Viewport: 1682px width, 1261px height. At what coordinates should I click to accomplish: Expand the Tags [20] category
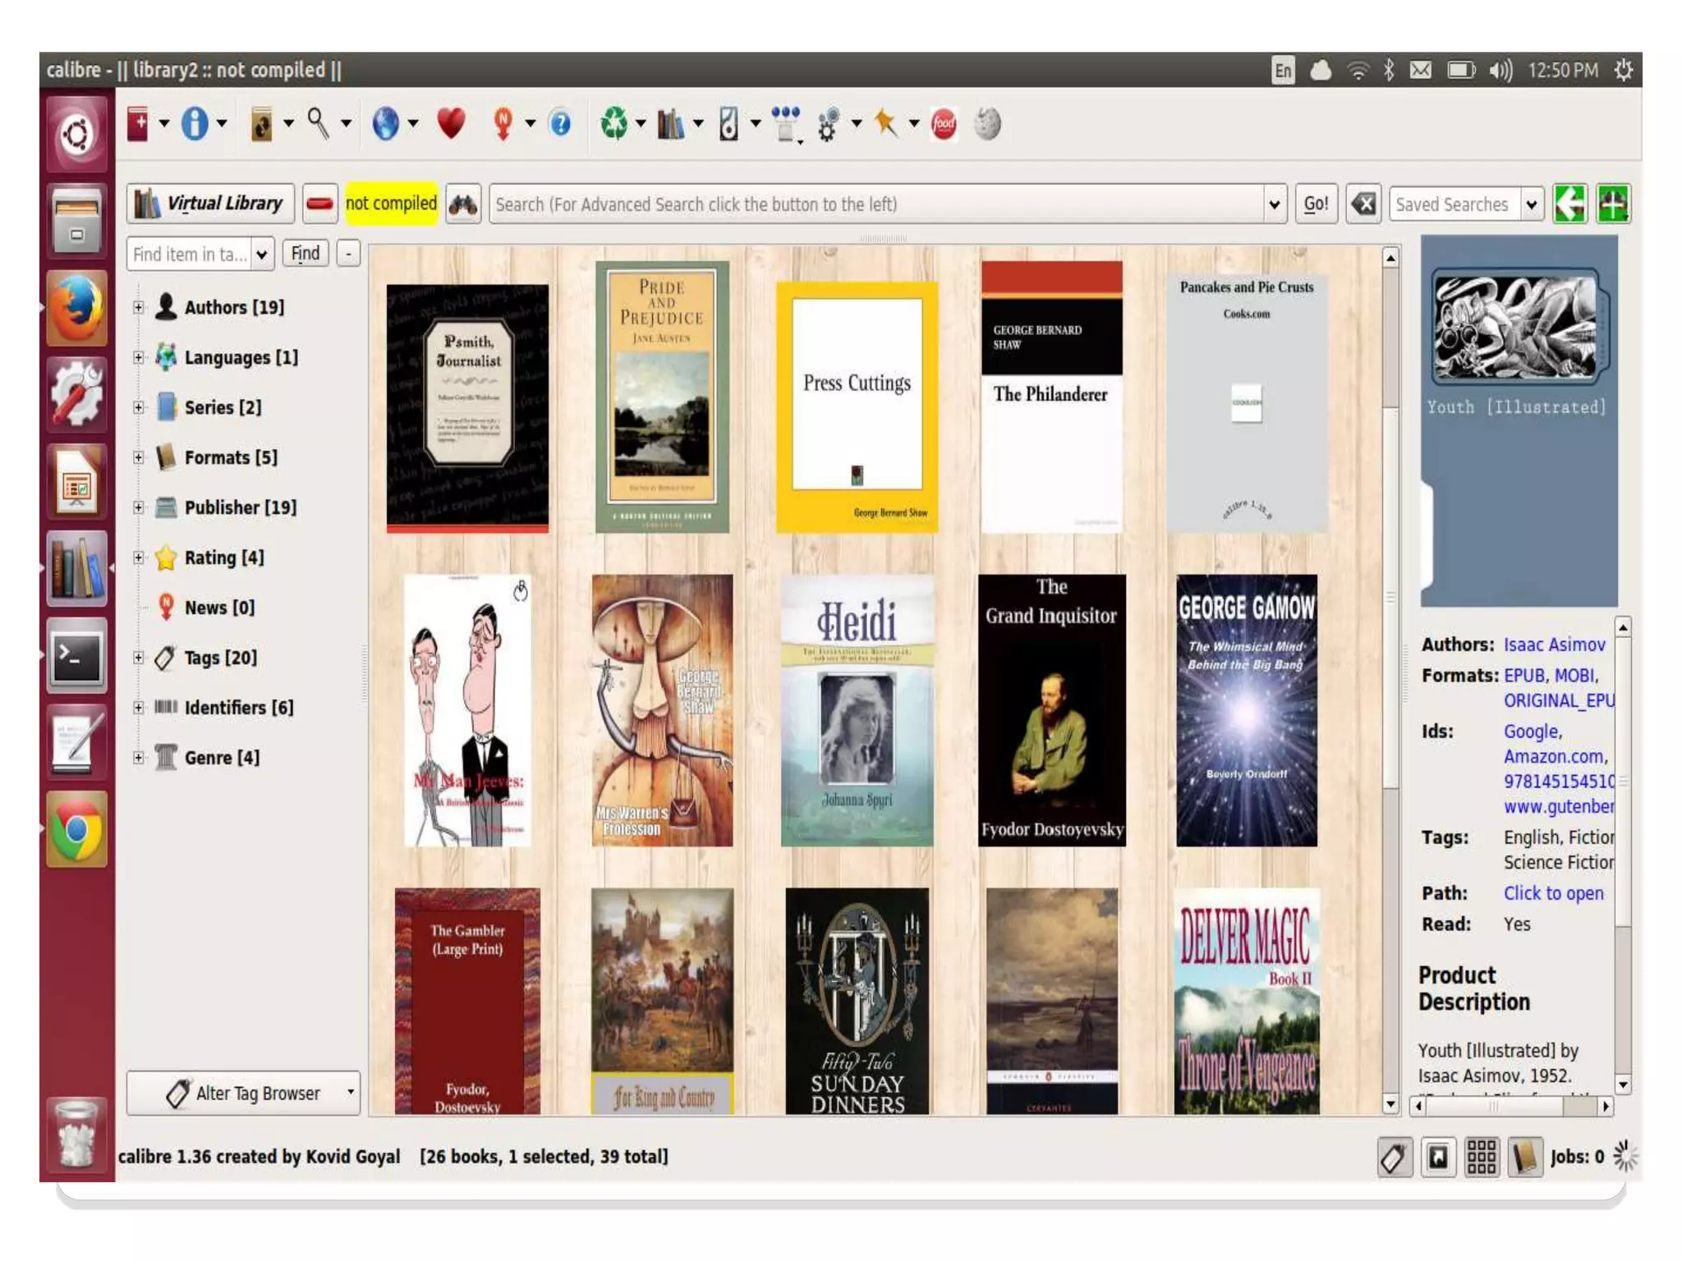point(139,658)
